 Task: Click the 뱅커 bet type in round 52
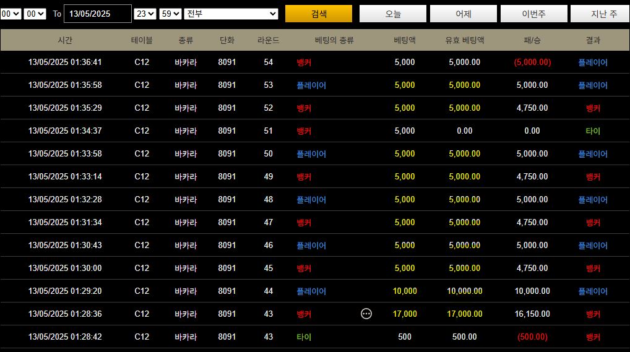click(x=304, y=108)
